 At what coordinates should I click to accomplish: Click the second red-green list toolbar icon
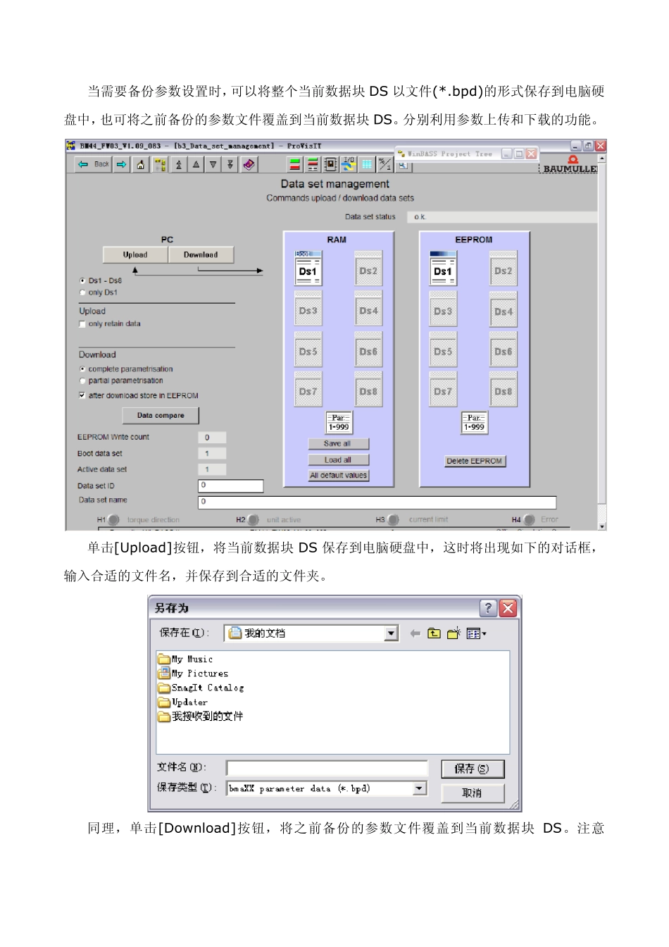click(313, 164)
